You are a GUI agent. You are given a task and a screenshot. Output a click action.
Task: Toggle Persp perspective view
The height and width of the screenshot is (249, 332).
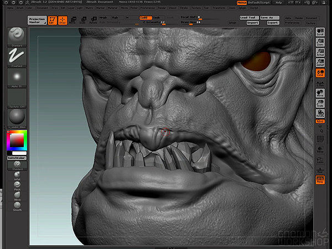[x=320, y=180]
